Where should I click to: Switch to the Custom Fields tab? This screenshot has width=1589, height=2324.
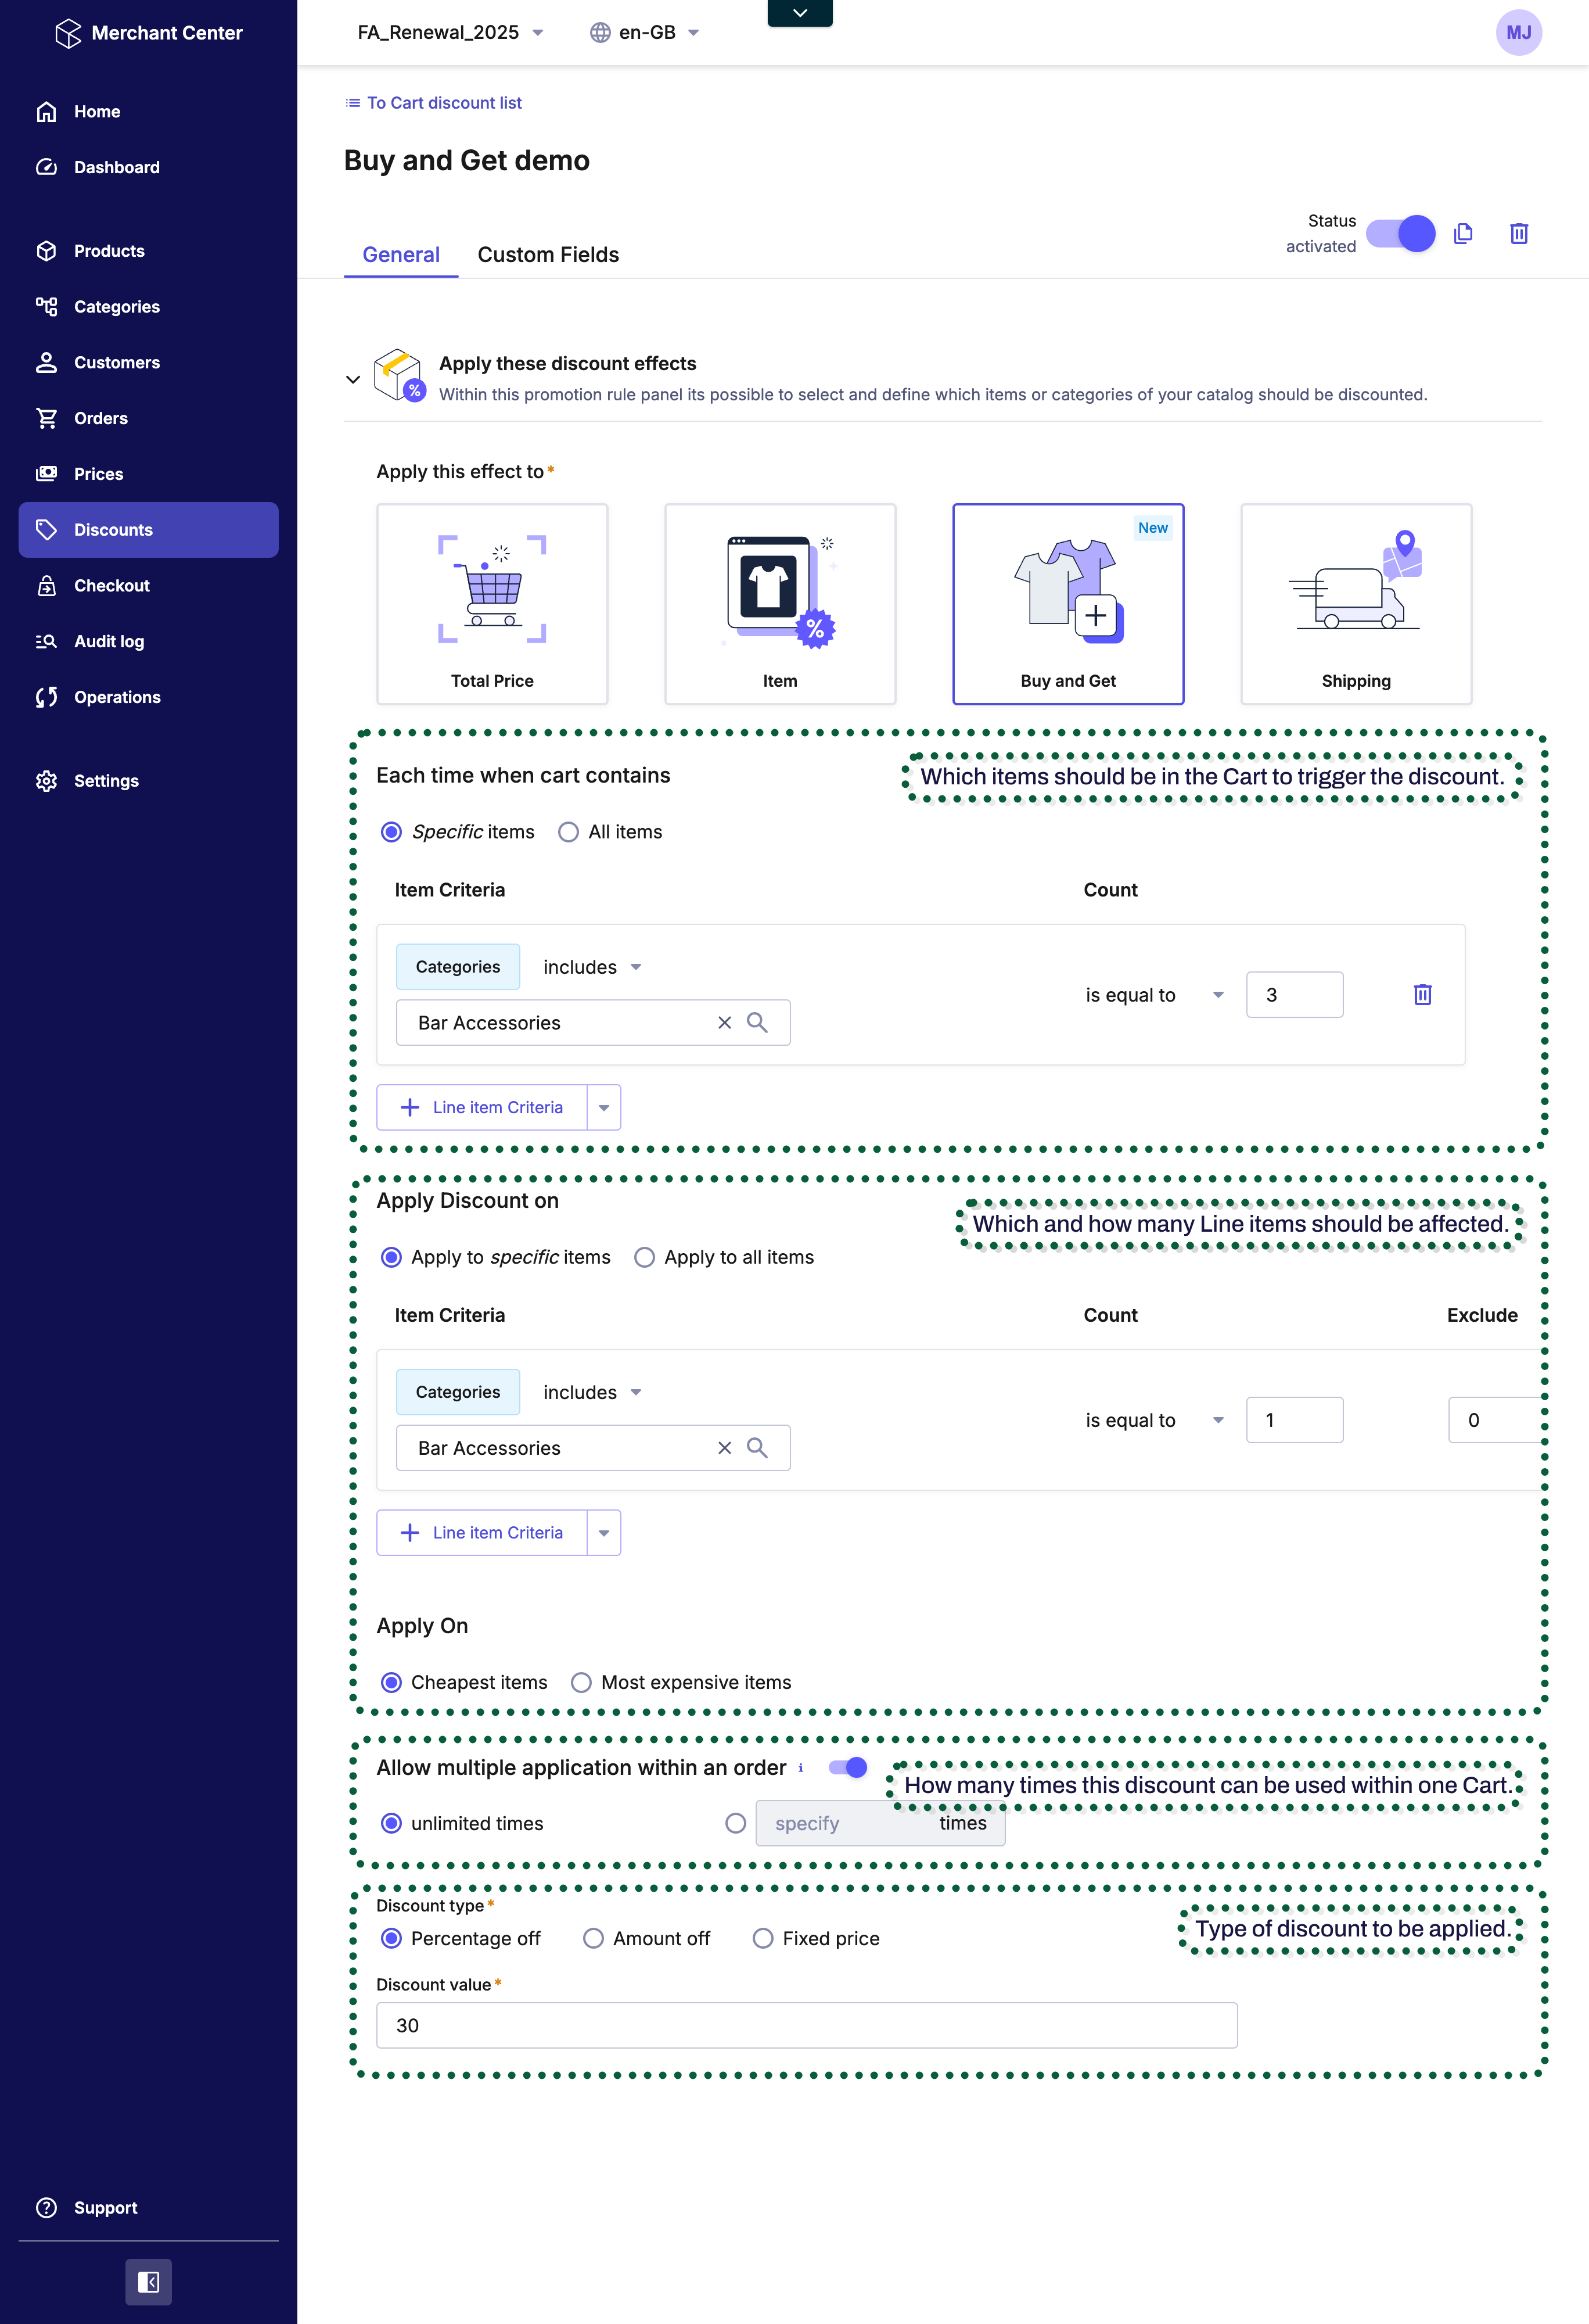tap(548, 254)
